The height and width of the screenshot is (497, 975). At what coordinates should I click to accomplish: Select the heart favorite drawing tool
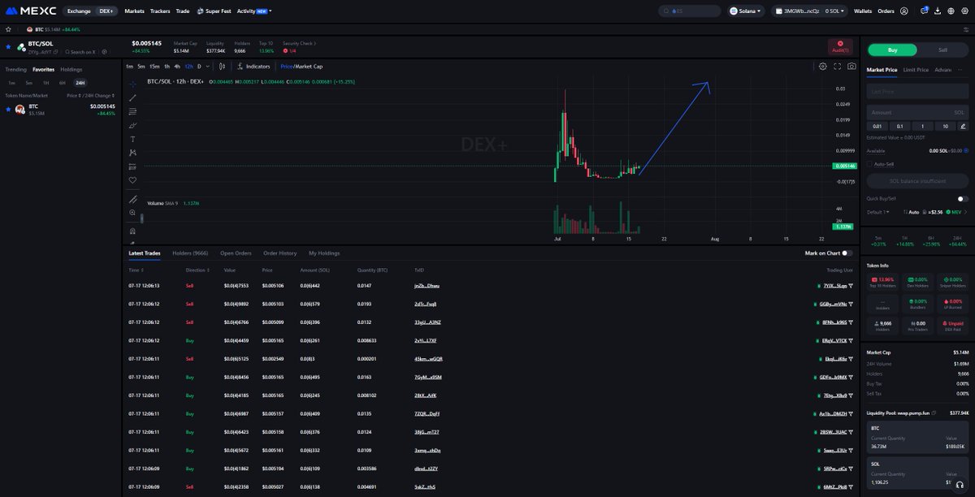click(132, 180)
